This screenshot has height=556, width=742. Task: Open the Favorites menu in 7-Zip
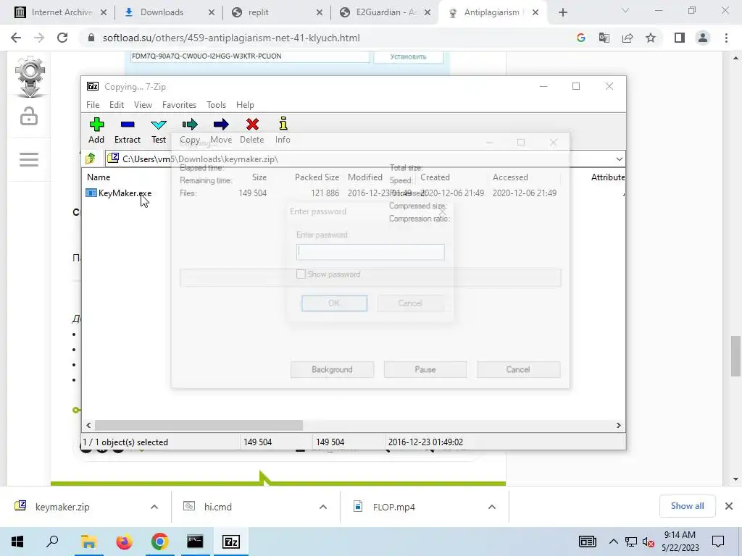(179, 105)
